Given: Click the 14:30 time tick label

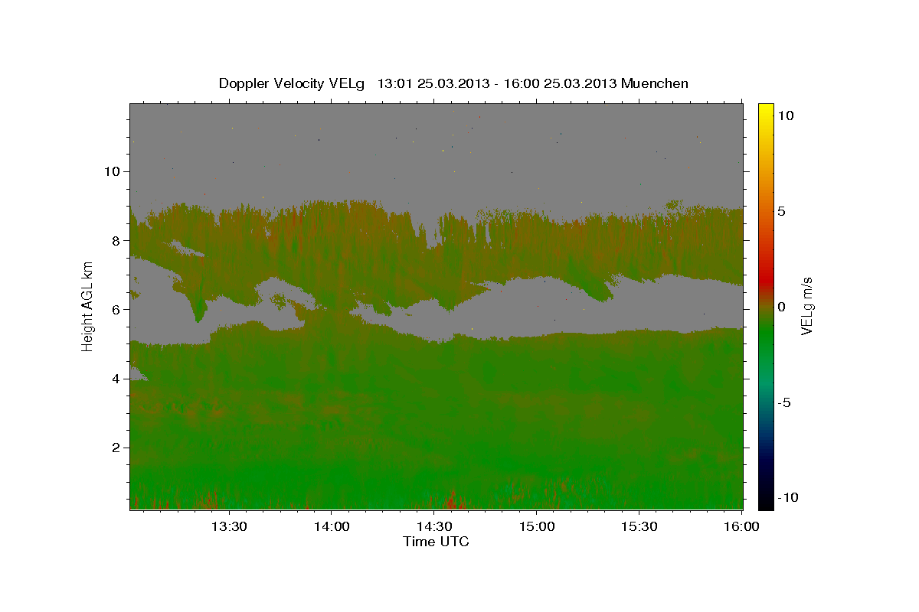Looking at the screenshot, I should pyautogui.click(x=433, y=526).
